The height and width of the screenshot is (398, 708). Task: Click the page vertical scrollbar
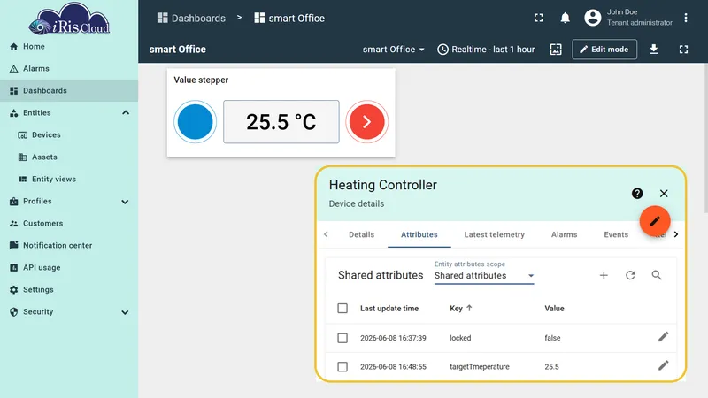705,138
